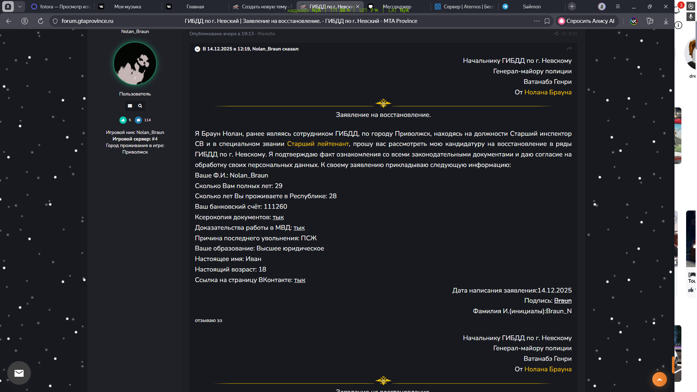Open the Ссылка на страницу ВКонтакте тык link

point(299,280)
